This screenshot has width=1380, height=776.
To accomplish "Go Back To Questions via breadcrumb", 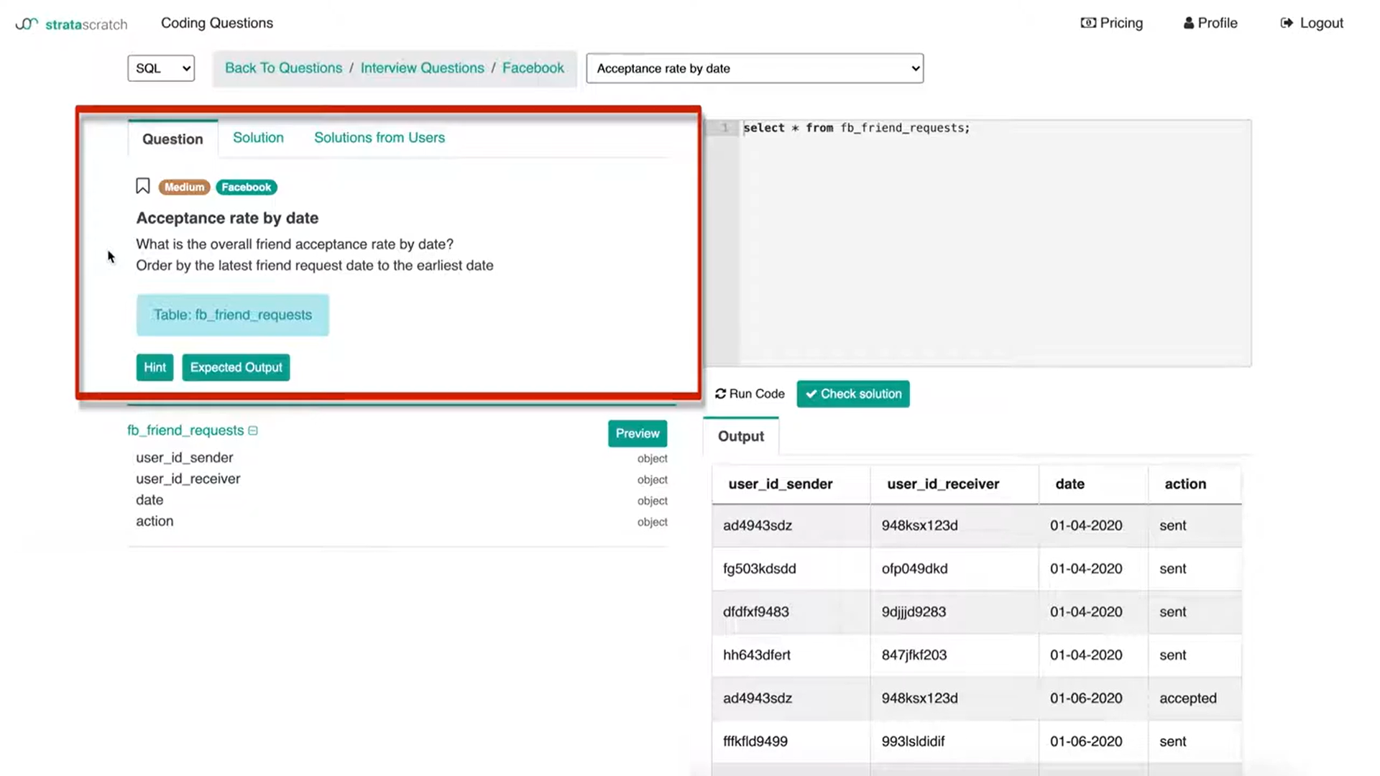I will pyautogui.click(x=283, y=68).
